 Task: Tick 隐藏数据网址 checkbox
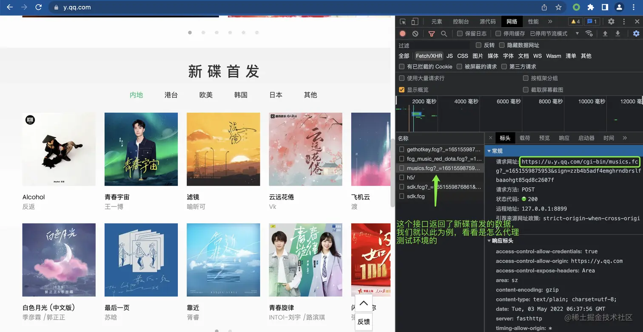tap(501, 45)
